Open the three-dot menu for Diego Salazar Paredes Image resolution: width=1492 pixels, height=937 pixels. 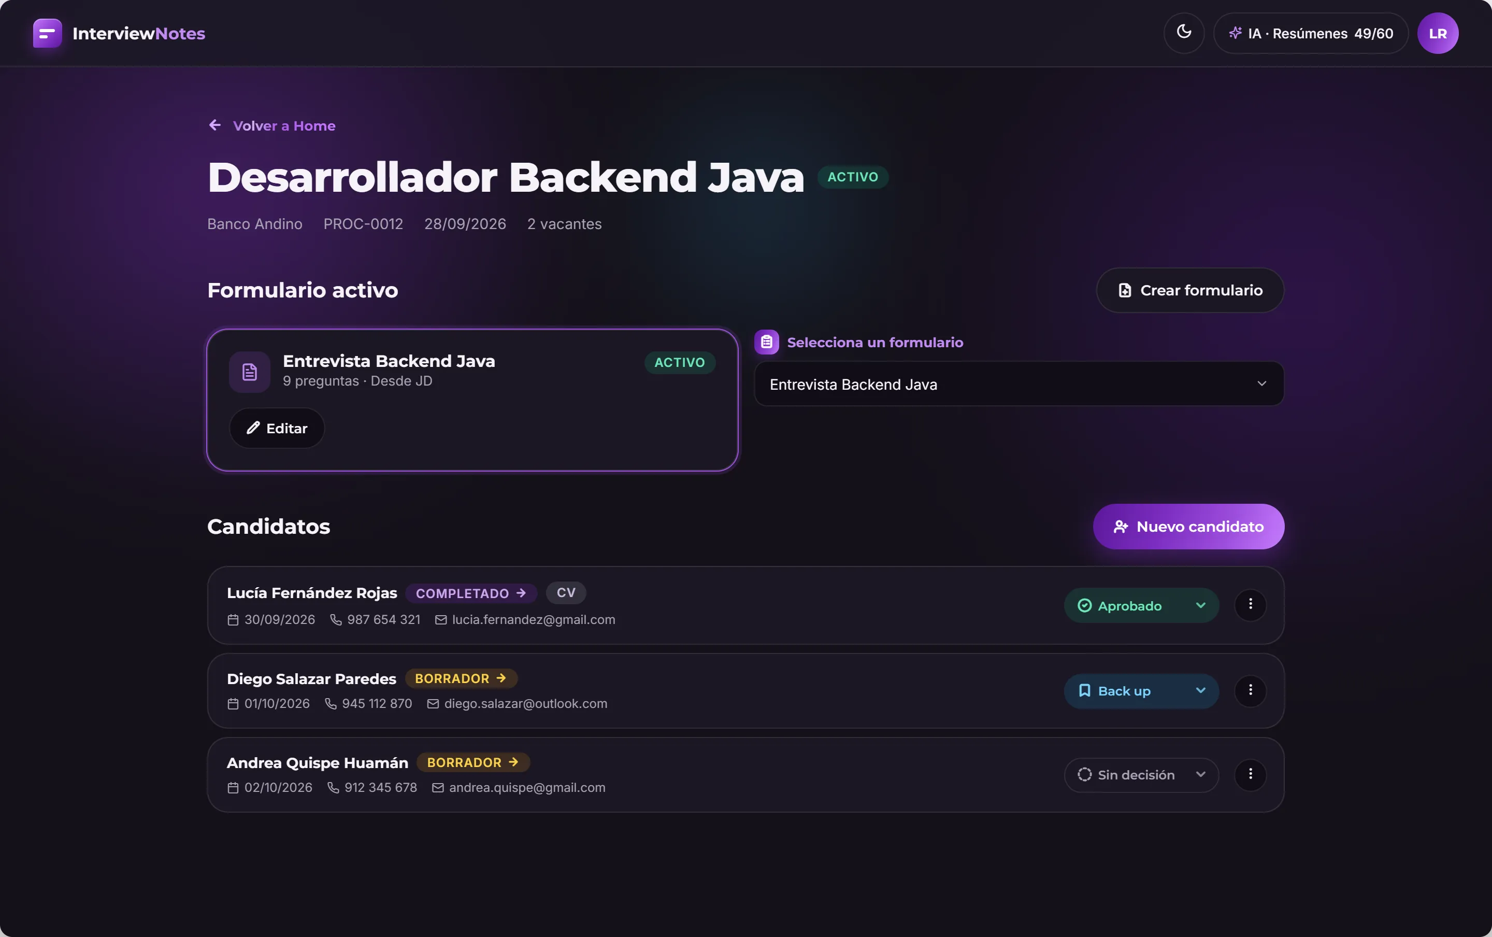click(1250, 690)
